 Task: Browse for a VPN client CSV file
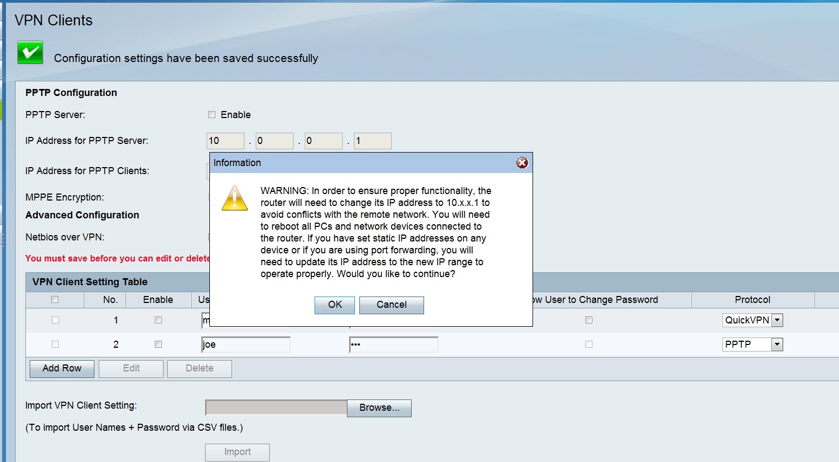click(379, 408)
